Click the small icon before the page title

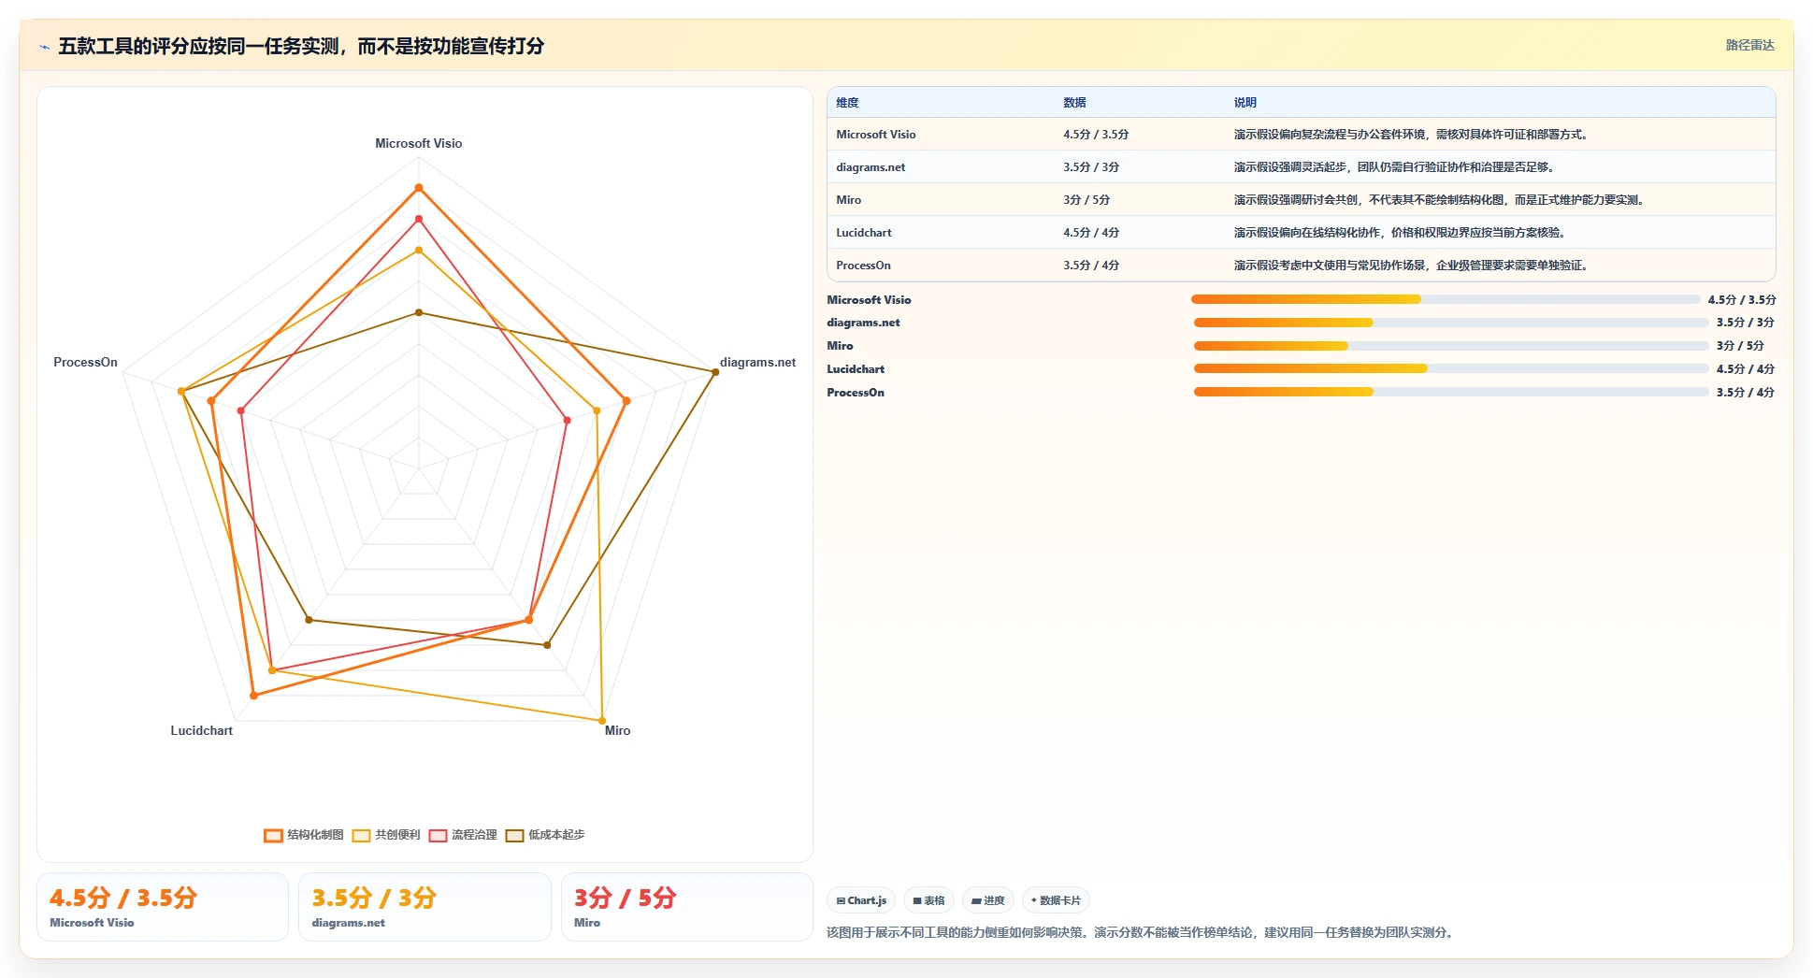pyautogui.click(x=44, y=47)
